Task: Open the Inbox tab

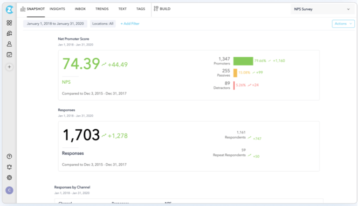Action: tap(80, 9)
